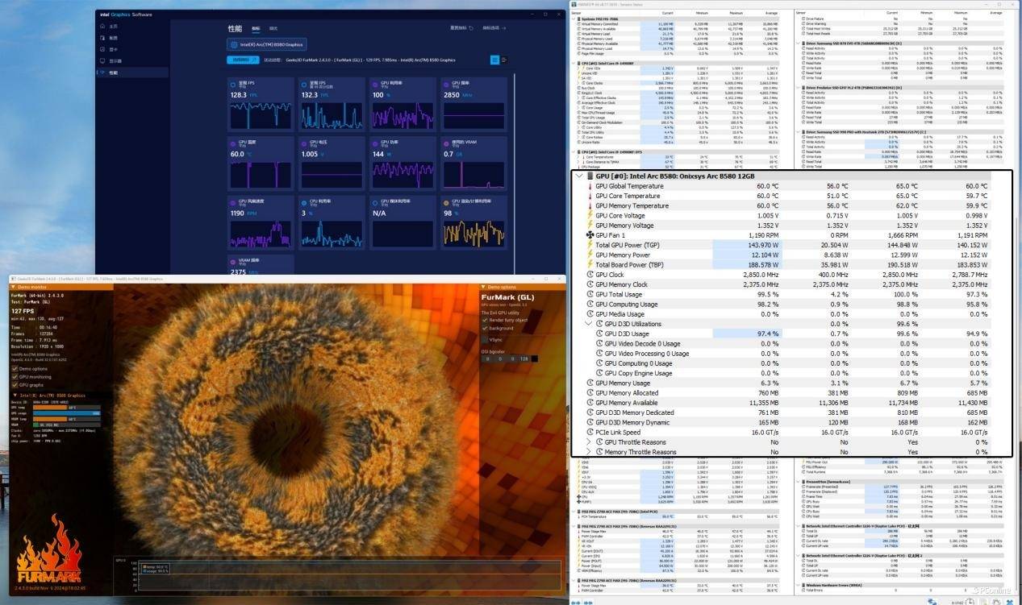Enable the VSync checkbox
1022x605 pixels.
coord(485,339)
